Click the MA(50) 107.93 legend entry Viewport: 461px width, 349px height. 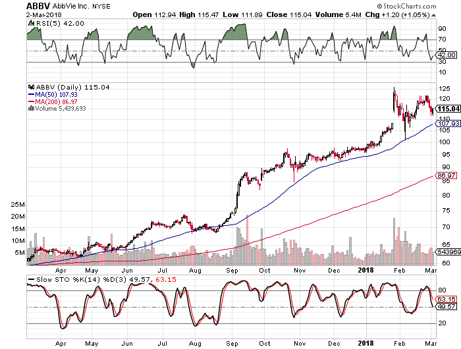click(x=53, y=95)
